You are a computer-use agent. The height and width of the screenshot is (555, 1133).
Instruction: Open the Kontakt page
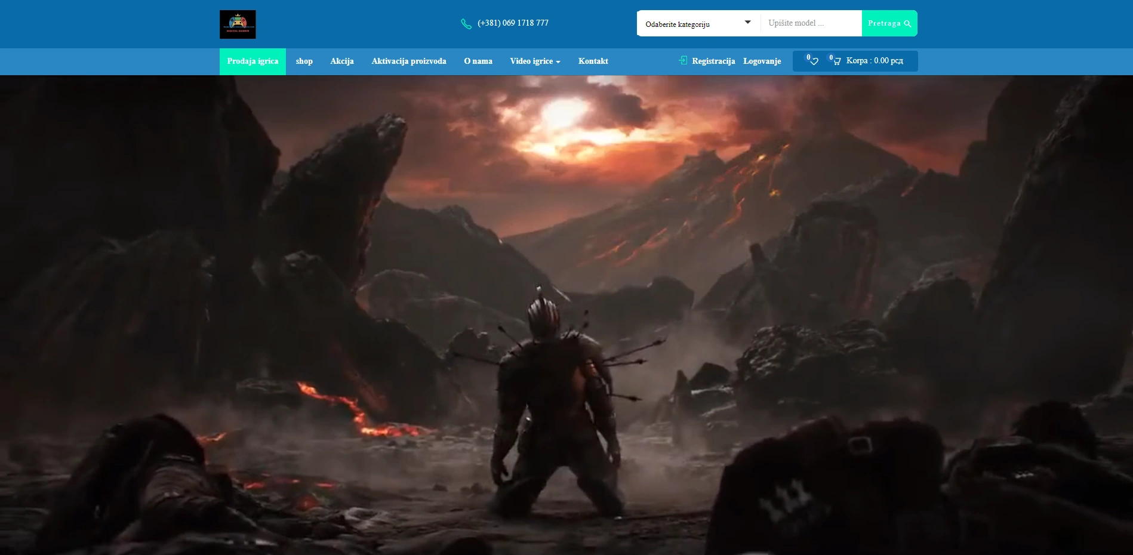click(593, 61)
